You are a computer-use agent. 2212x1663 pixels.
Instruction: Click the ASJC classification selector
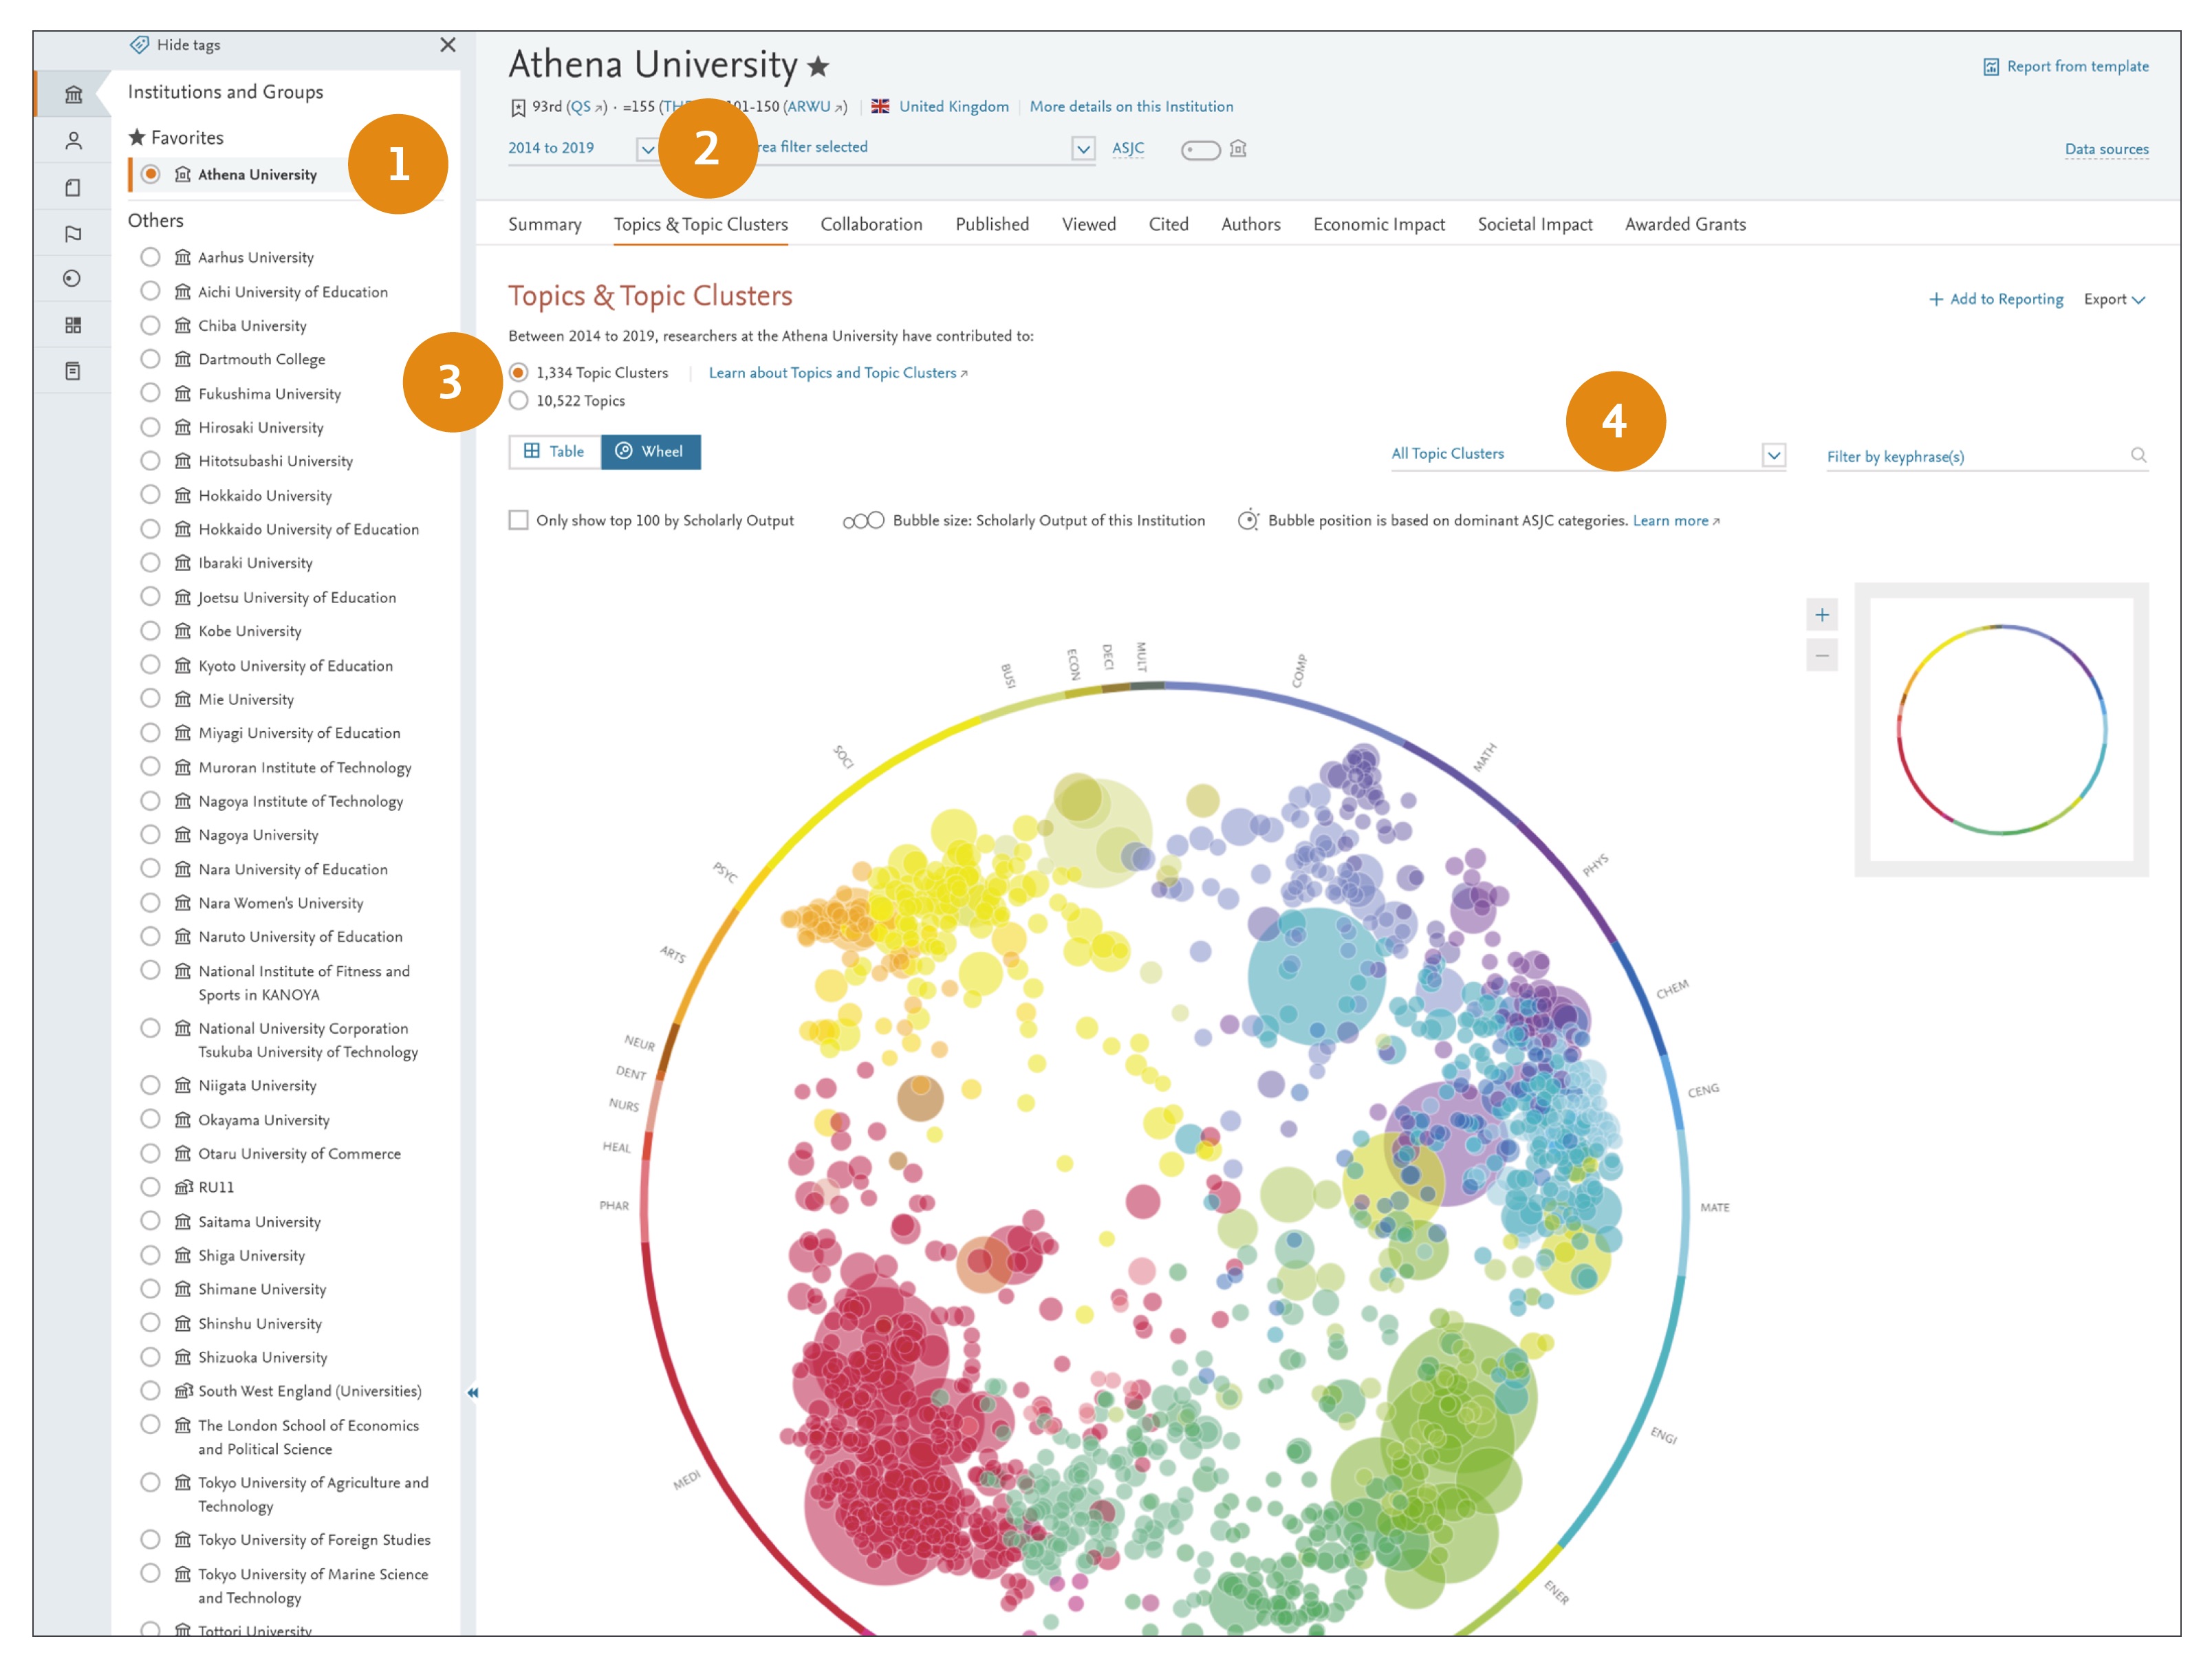pyautogui.click(x=1128, y=148)
